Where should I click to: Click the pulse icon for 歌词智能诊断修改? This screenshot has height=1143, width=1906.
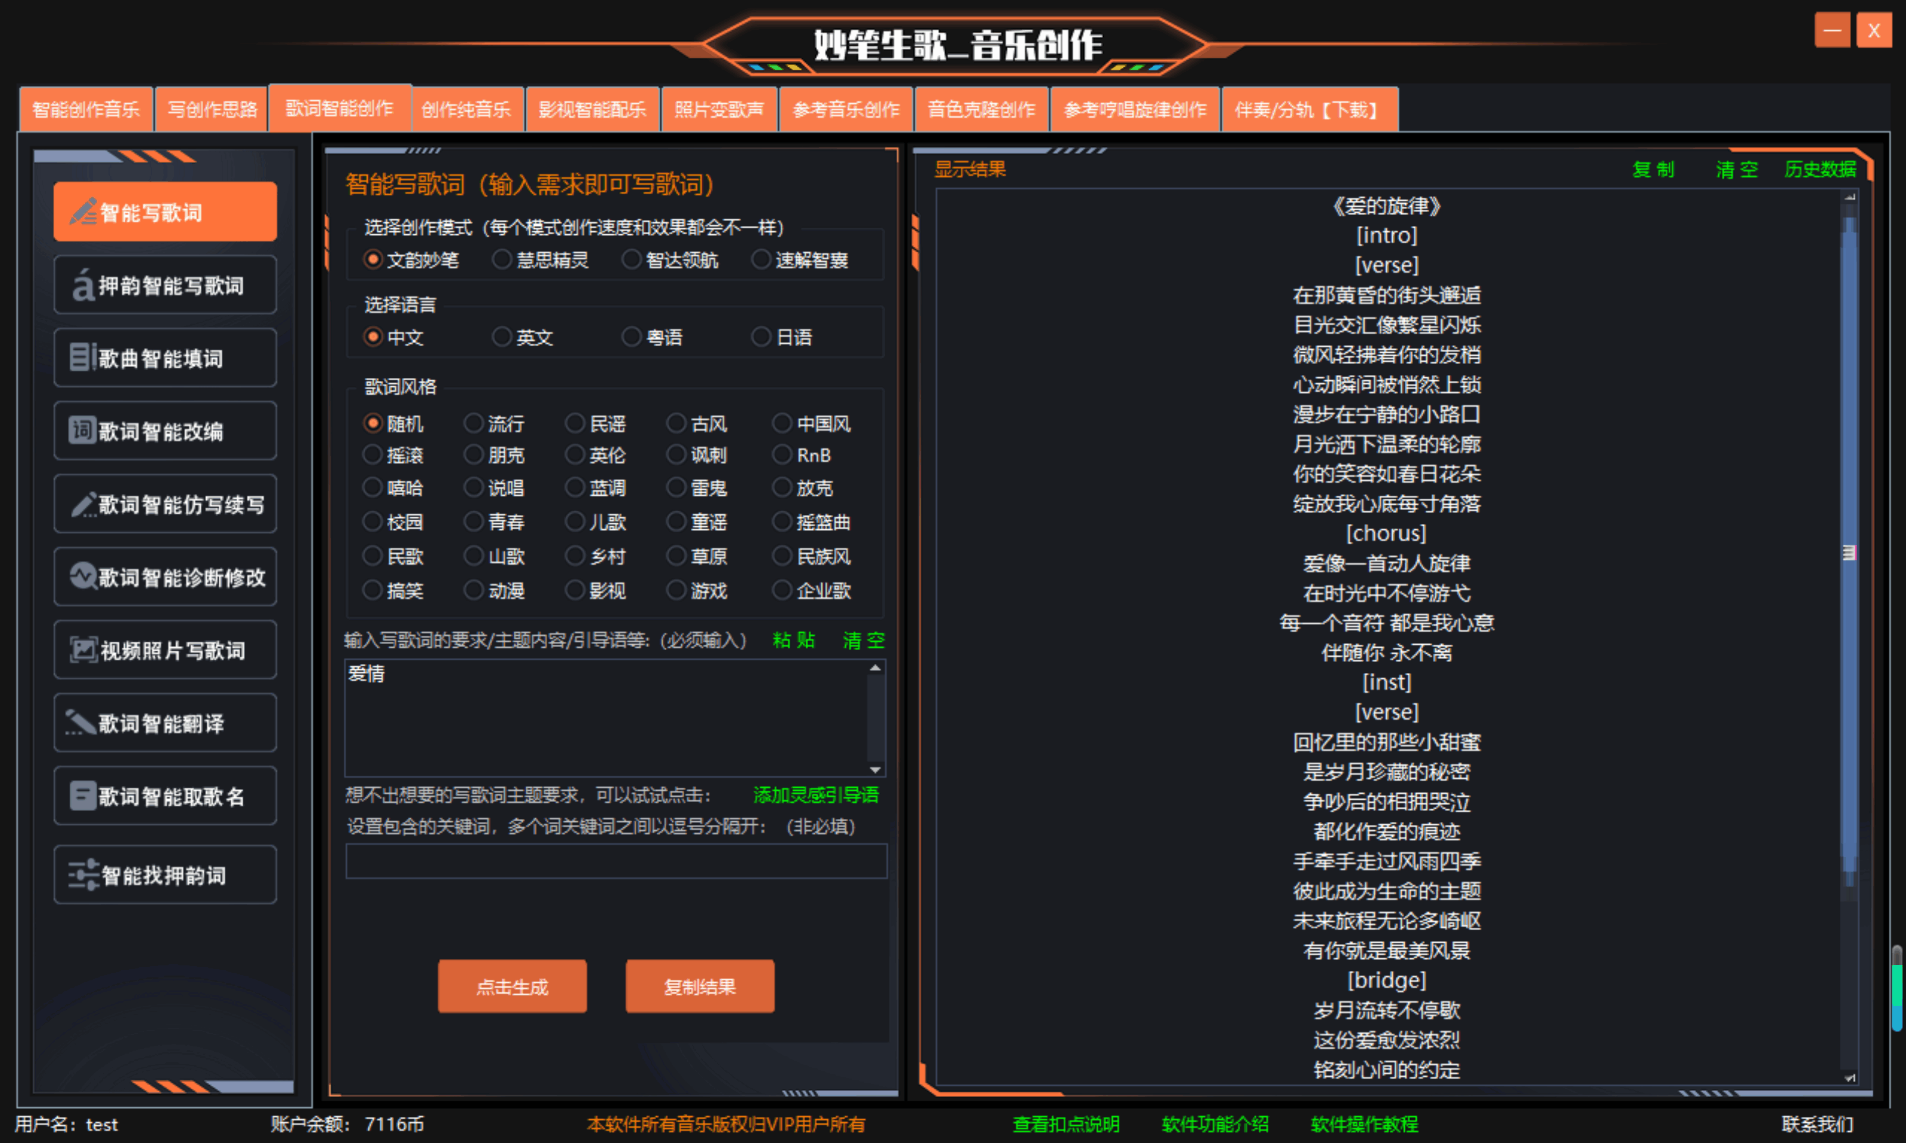click(x=82, y=576)
